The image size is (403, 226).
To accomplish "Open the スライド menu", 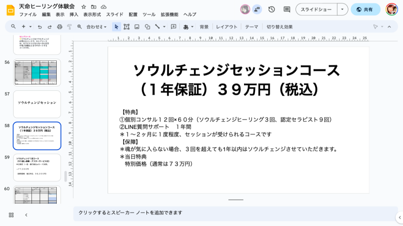I will click(x=115, y=15).
